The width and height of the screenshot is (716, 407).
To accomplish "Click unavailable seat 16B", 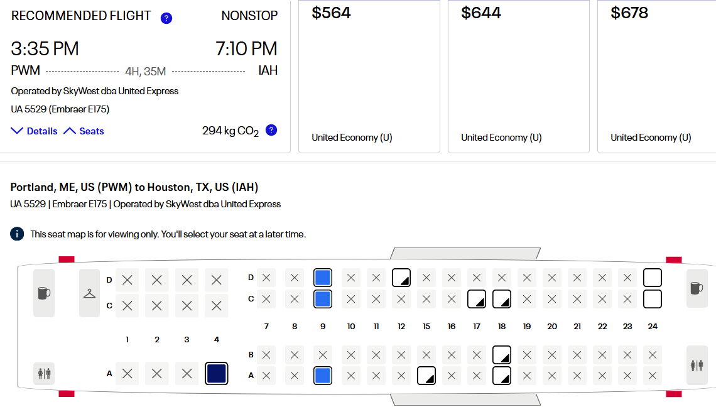I will tap(452, 355).
